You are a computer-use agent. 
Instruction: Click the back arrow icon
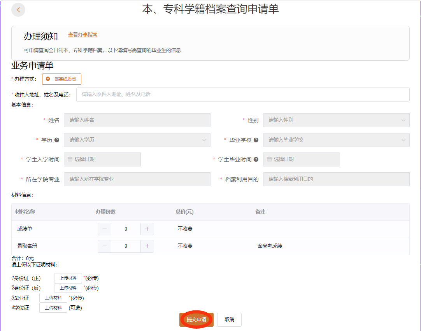coord(18,10)
